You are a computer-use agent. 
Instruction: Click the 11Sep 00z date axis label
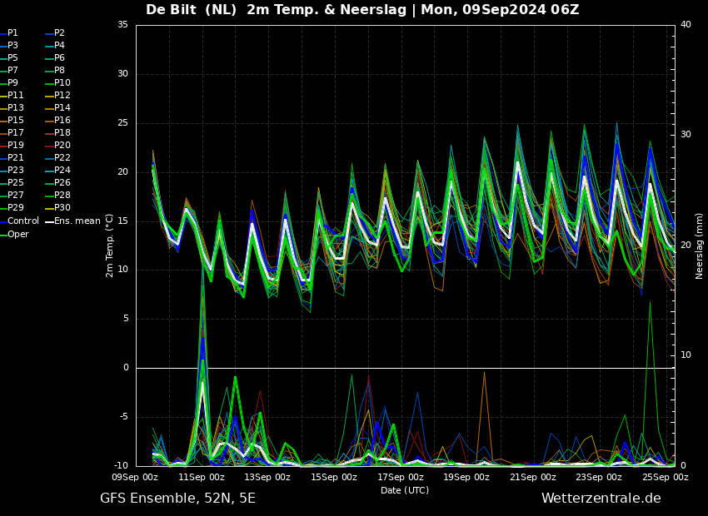point(201,477)
